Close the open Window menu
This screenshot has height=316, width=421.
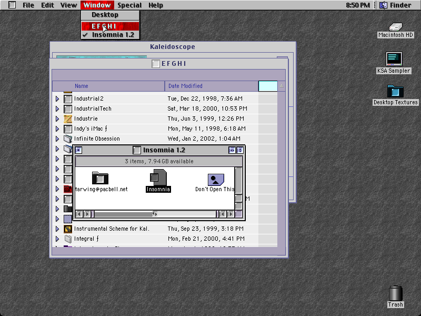coord(97,5)
